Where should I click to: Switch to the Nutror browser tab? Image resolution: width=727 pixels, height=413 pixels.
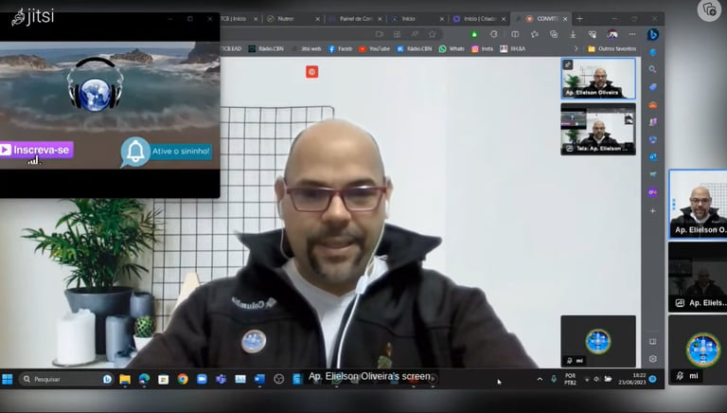[293, 19]
